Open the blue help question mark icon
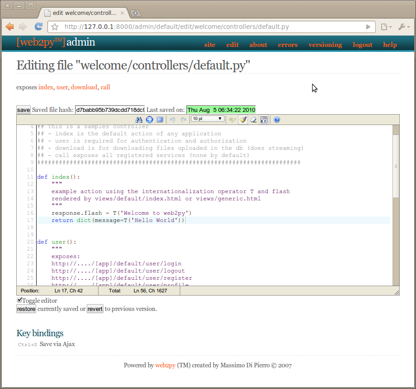 tap(277, 120)
